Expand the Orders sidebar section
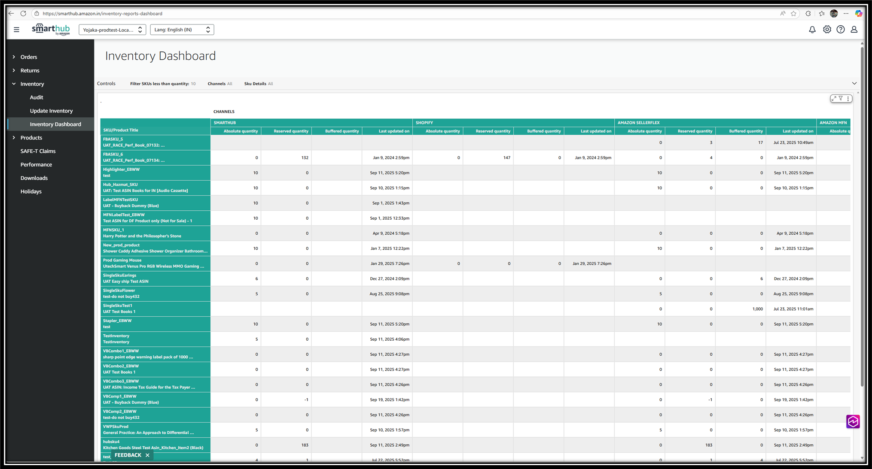 (28, 57)
